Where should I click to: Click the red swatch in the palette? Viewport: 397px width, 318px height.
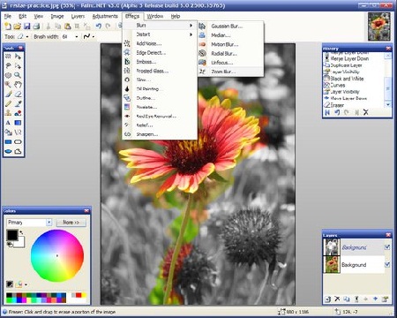click(x=79, y=295)
